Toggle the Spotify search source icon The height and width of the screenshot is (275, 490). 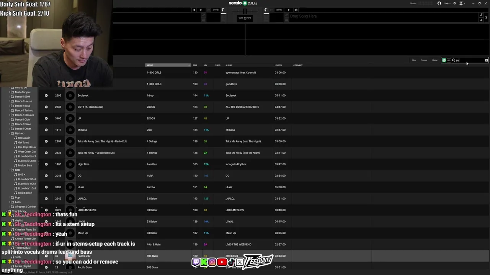444,60
